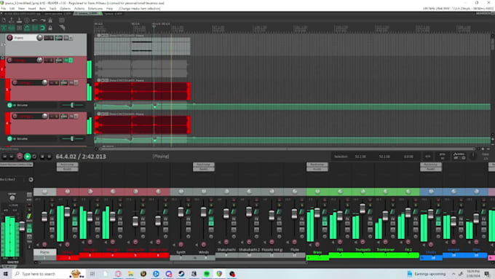The height and width of the screenshot is (279, 495).
Task: Arm the Strings track for recording
Action: 9,60
